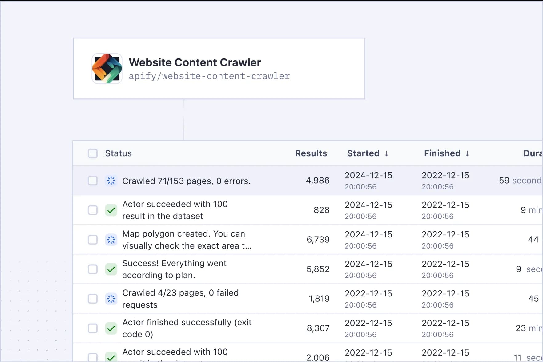Sort by Finished using its arrow
Screen dimensions: 543x362
pos(467,153)
